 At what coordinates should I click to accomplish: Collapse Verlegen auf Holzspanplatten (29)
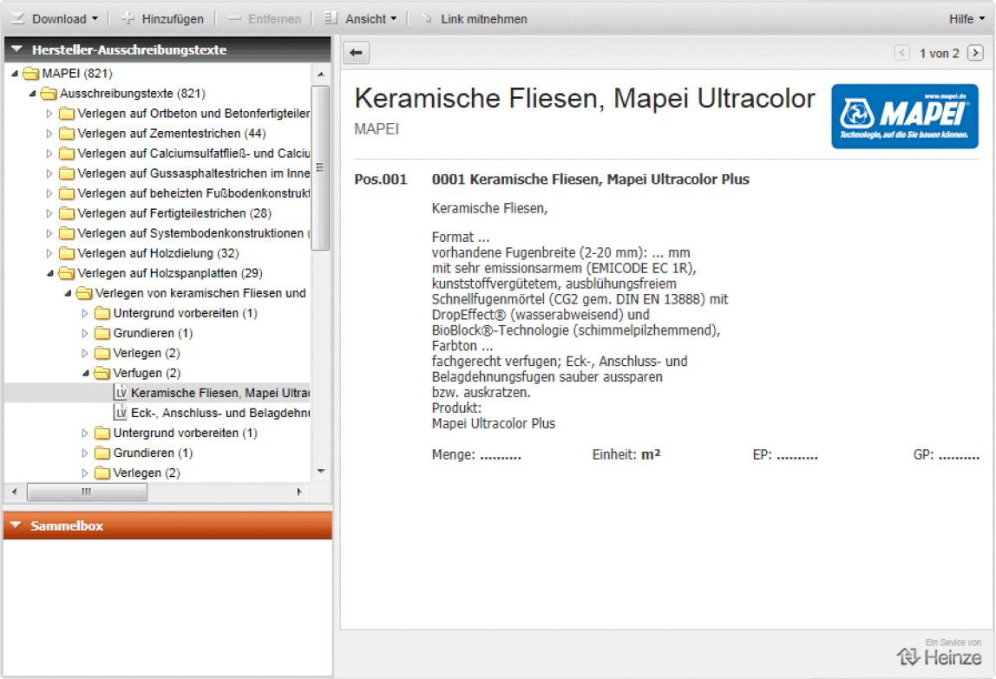[50, 273]
